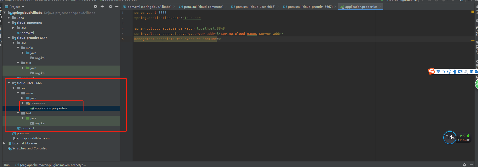Open the Maven tool window
The image size is (478, 167).
point(476,48)
